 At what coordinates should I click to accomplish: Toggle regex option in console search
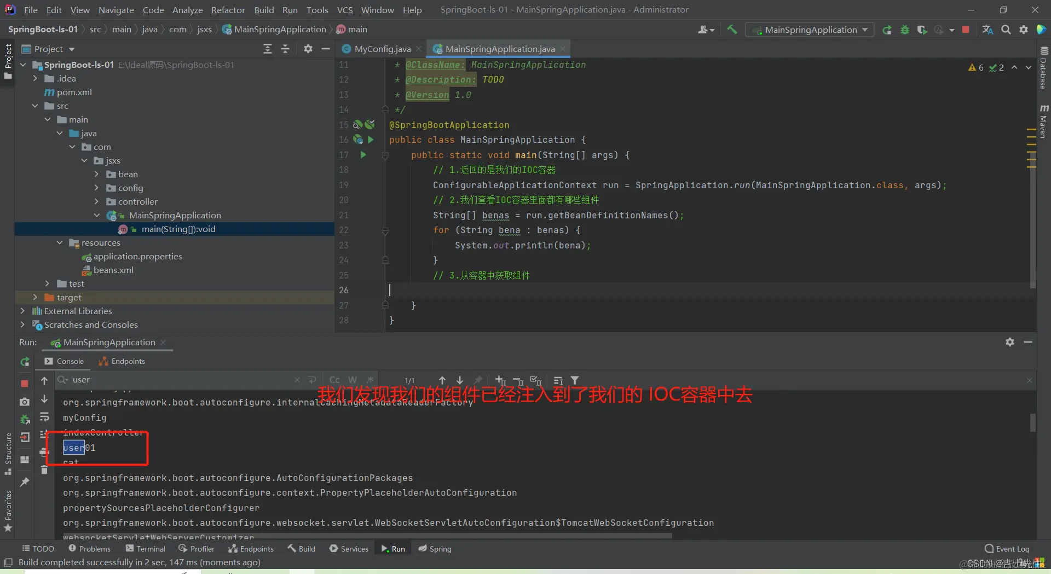coord(371,380)
